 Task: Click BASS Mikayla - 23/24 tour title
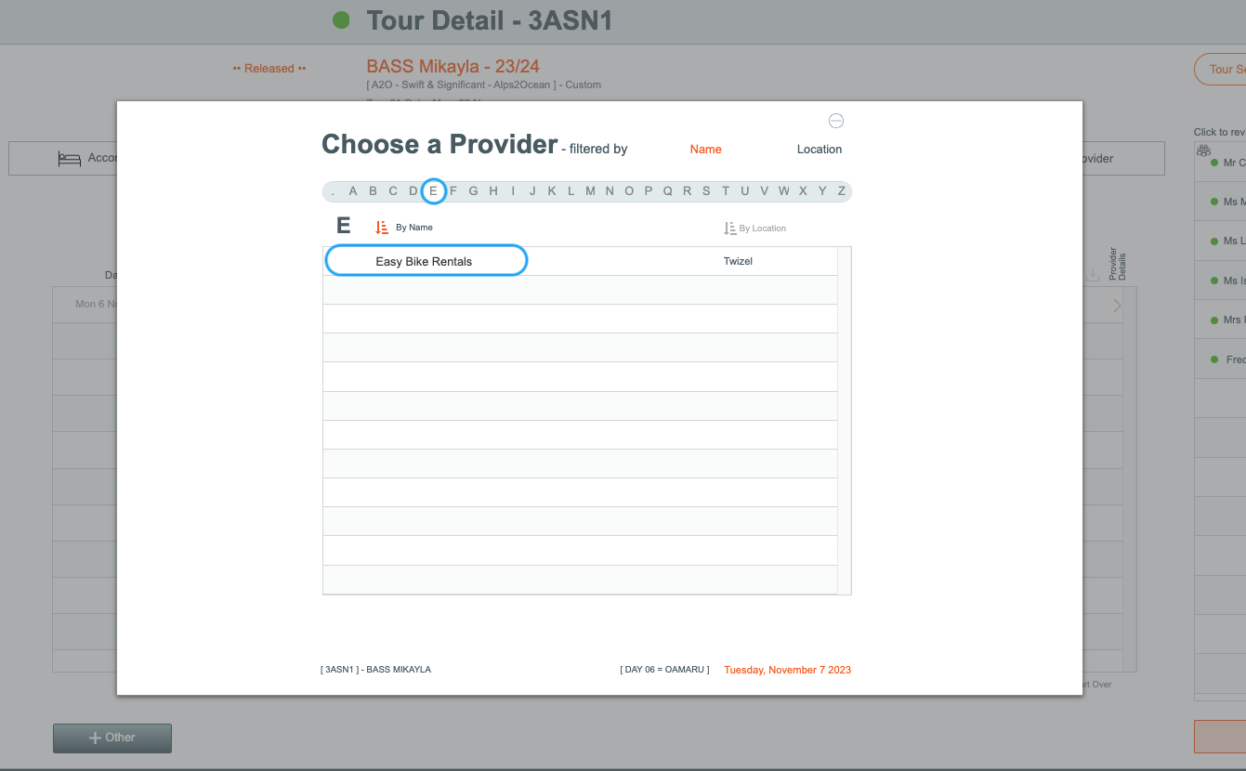pos(453,66)
